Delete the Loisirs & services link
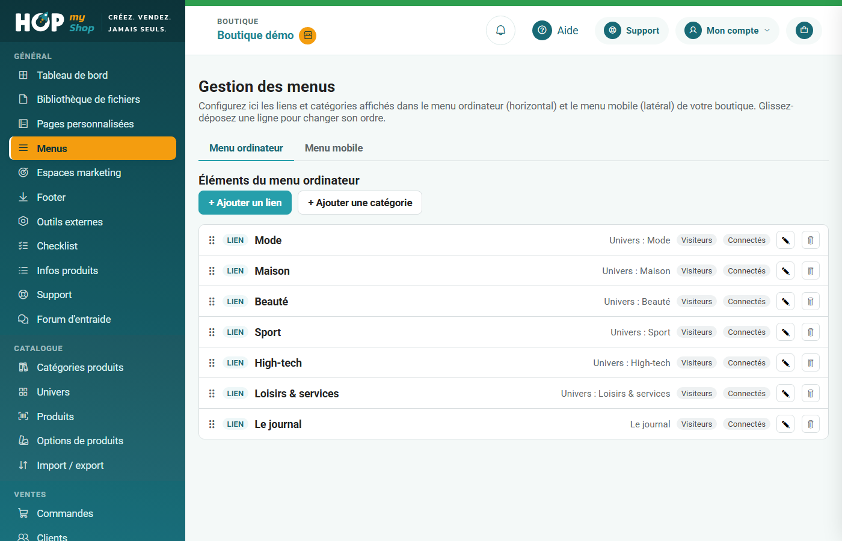The height and width of the screenshot is (541, 842). pyautogui.click(x=811, y=393)
